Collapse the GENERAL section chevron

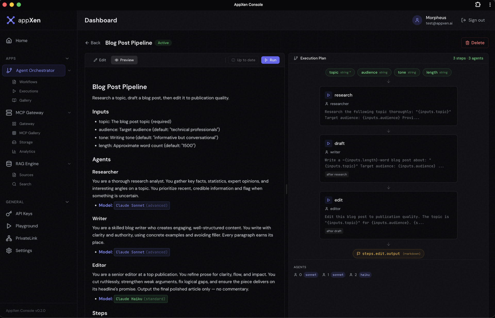pyautogui.click(x=67, y=202)
